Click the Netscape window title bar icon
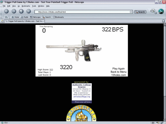Screen dimensions: 166x124 click(x=2, y=2)
